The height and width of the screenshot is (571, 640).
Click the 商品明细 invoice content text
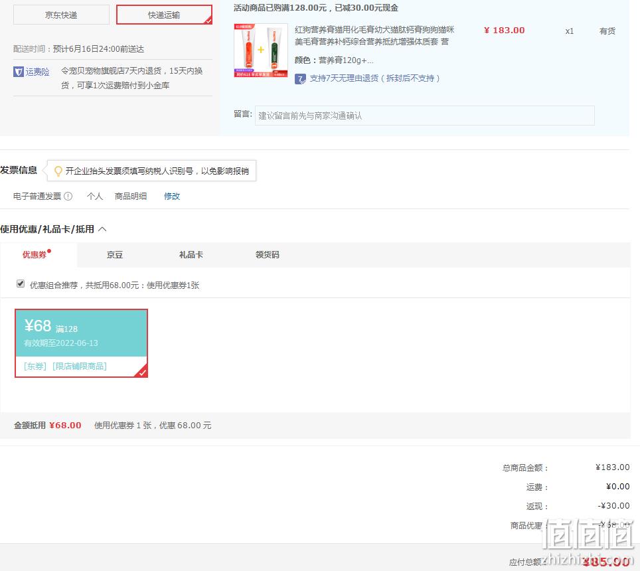[131, 197]
